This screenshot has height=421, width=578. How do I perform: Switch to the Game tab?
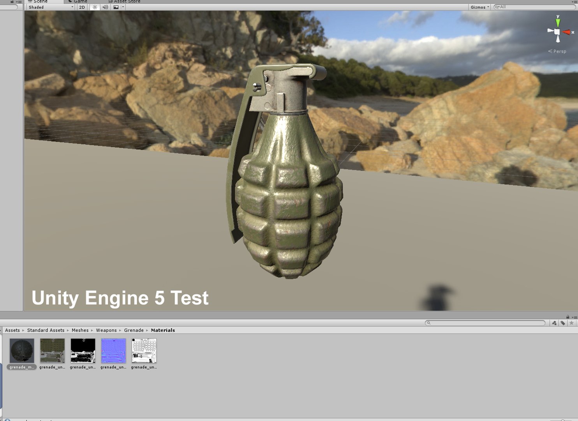[x=78, y=2]
